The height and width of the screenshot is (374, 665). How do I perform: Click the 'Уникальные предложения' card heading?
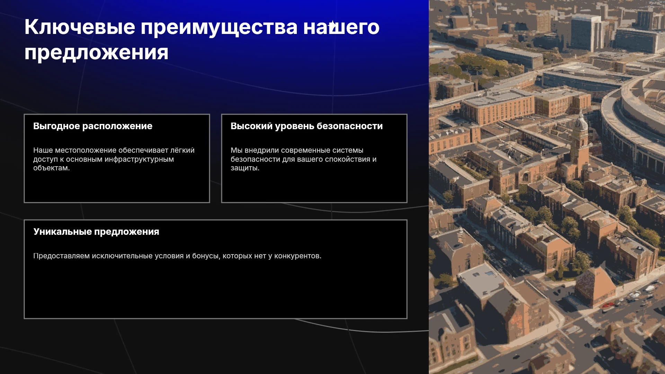tap(96, 232)
